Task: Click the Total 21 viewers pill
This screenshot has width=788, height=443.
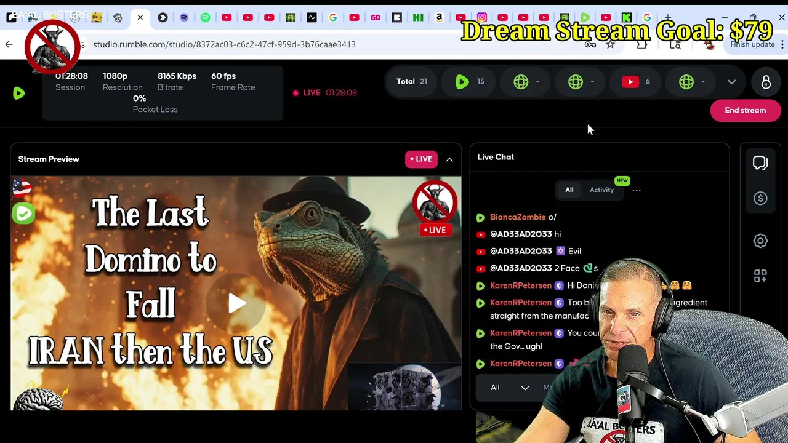Action: [x=412, y=81]
